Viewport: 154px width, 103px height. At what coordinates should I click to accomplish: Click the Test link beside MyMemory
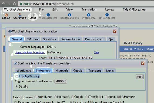click(x=96, y=52)
